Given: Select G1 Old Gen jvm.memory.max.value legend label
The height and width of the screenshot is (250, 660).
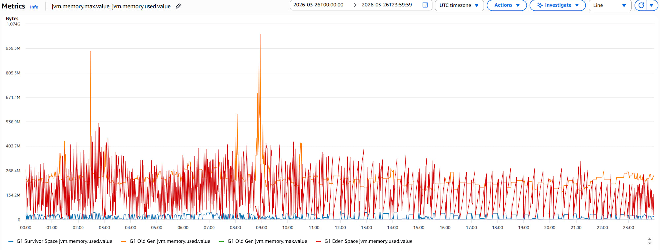Looking at the screenshot, I should [x=267, y=241].
